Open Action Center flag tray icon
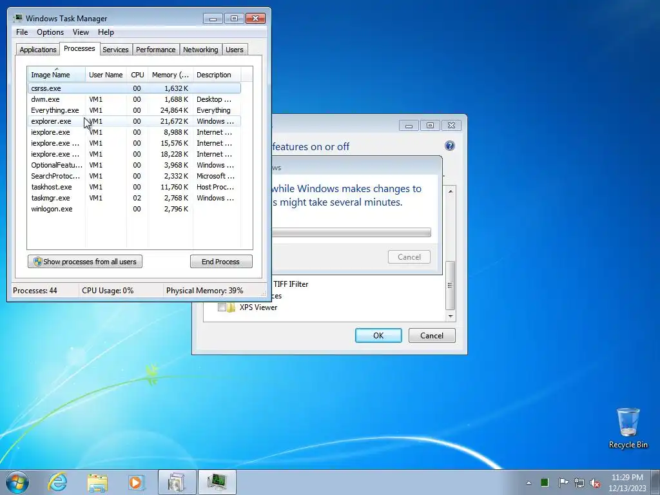Screen dimensions: 660x495 pos(563,482)
